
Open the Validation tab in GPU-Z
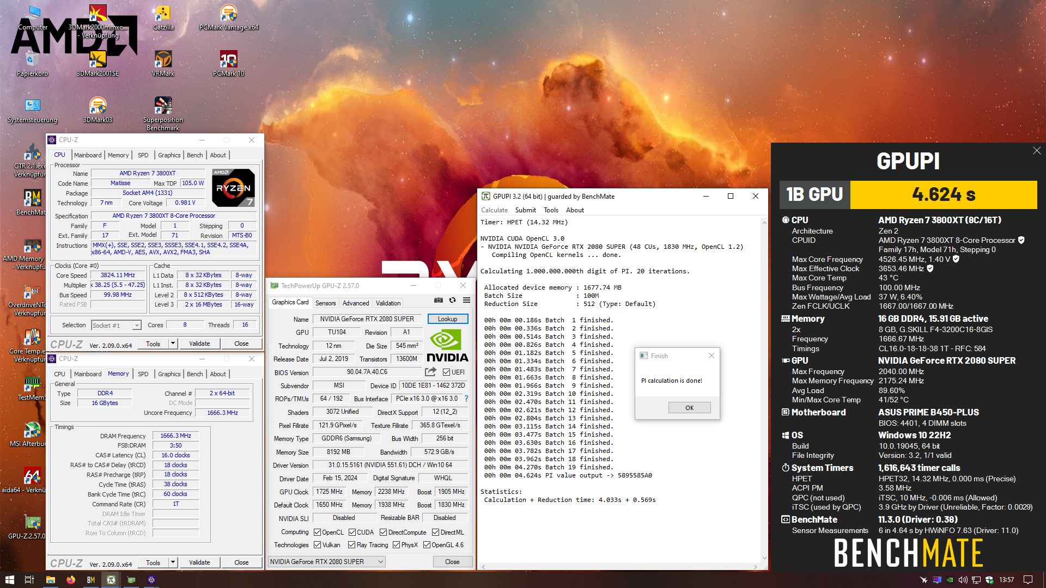click(388, 303)
